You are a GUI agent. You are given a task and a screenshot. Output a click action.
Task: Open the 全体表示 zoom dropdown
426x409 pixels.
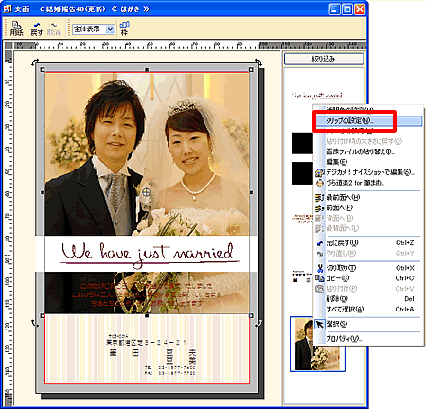[x=94, y=29]
